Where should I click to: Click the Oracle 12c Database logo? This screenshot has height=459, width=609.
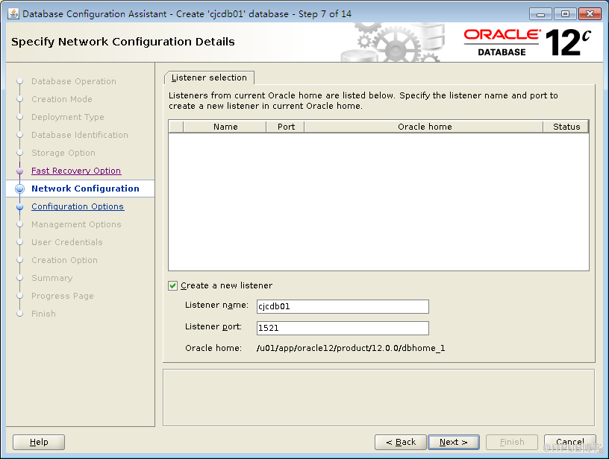pyautogui.click(x=528, y=42)
